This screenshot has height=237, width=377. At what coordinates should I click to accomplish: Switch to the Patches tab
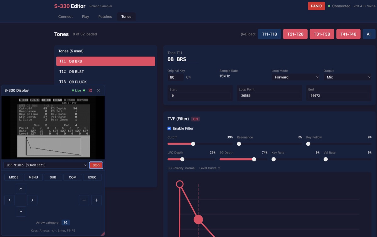[105, 17]
